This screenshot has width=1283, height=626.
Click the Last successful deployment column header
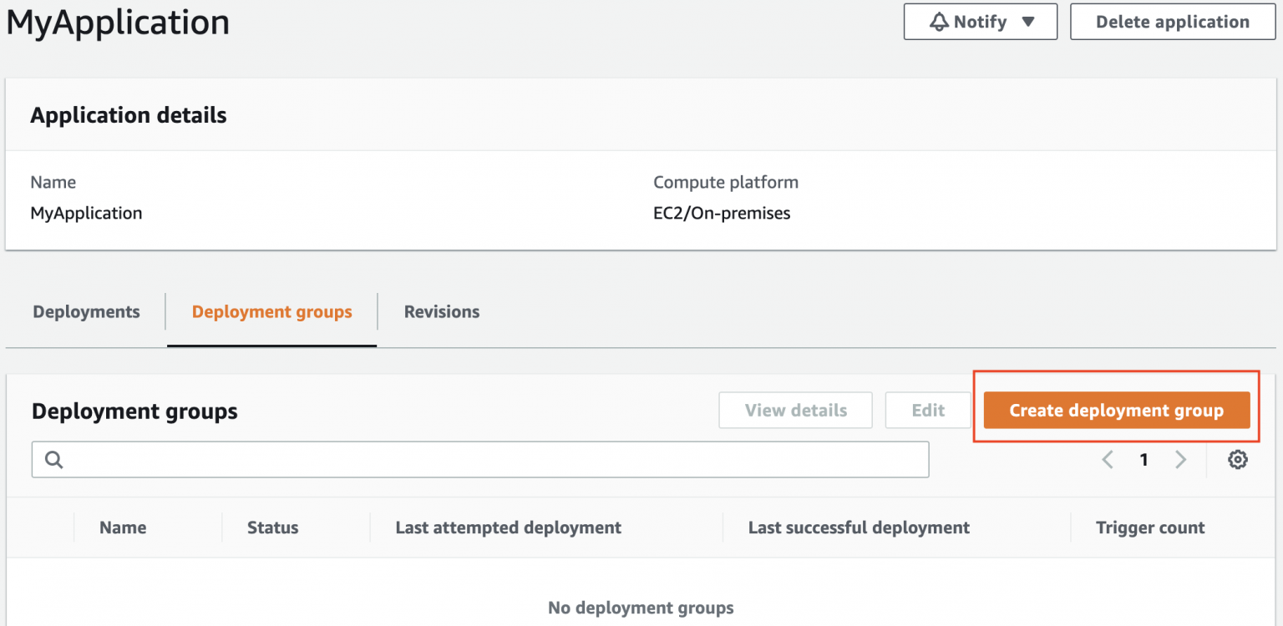pos(858,528)
